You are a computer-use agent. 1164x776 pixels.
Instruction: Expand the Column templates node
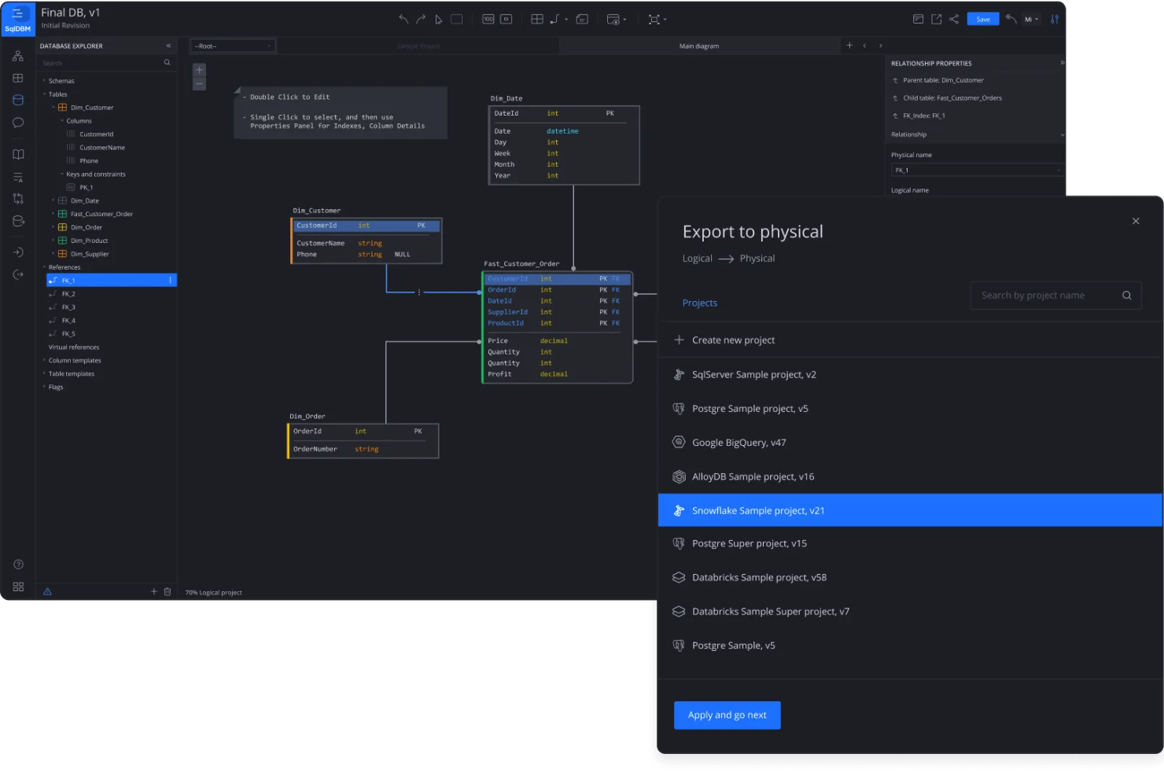[x=44, y=361]
